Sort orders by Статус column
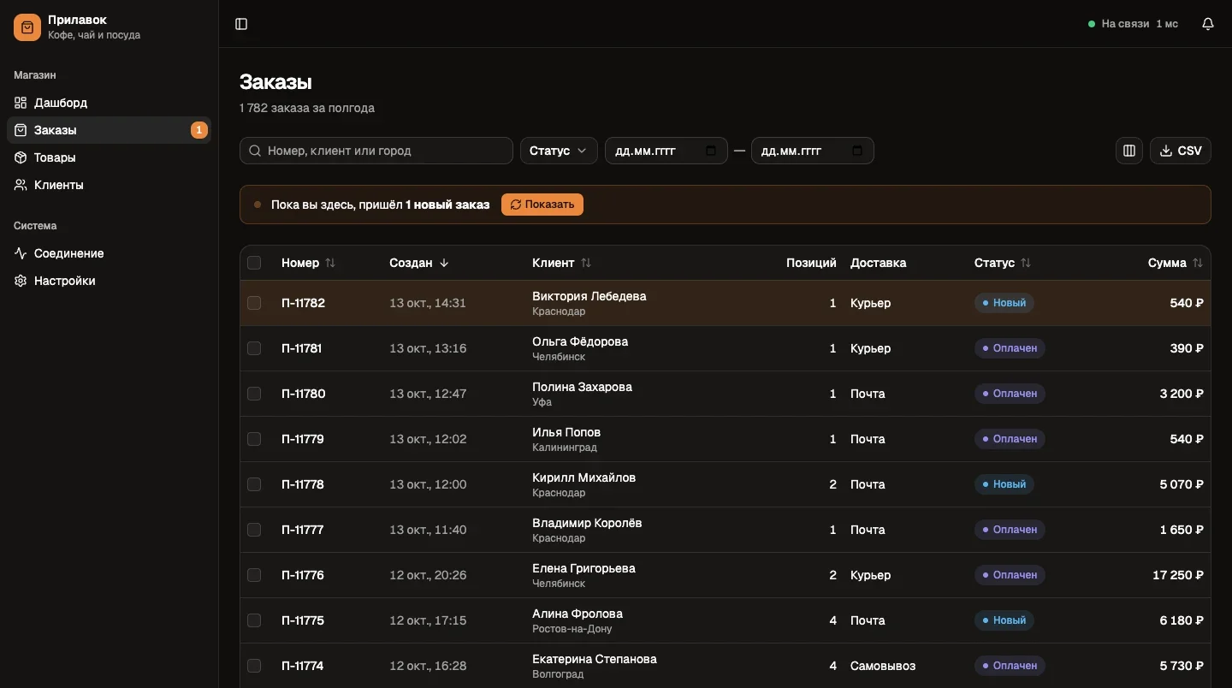The width and height of the screenshot is (1232, 688). coord(1003,263)
